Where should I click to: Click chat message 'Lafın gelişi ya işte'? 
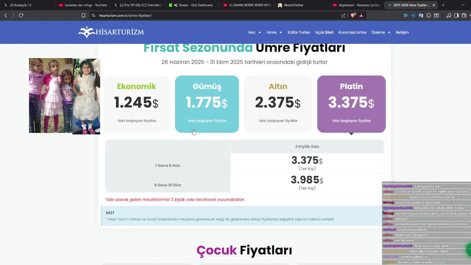427,186
